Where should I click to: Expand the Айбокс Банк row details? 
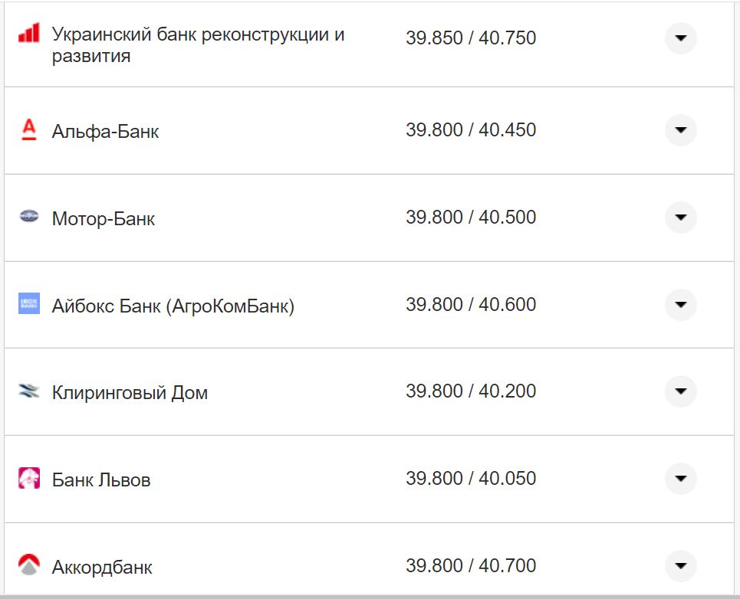[680, 304]
